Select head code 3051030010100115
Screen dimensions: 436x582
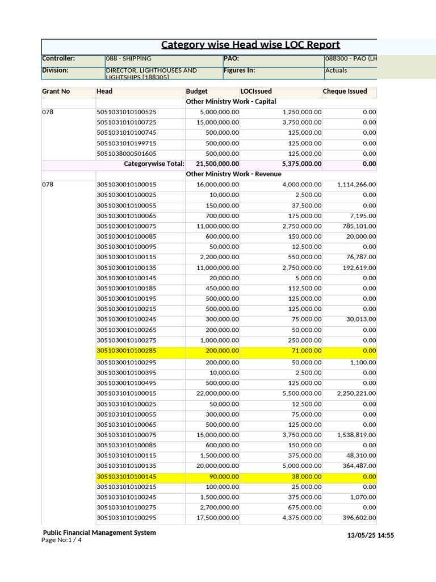127,257
